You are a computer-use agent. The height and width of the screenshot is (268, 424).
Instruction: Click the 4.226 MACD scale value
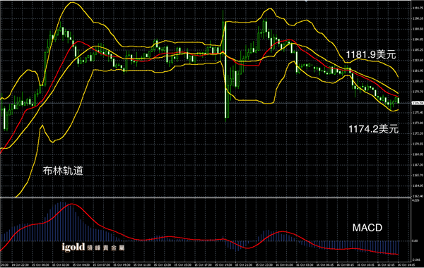coord(415,200)
